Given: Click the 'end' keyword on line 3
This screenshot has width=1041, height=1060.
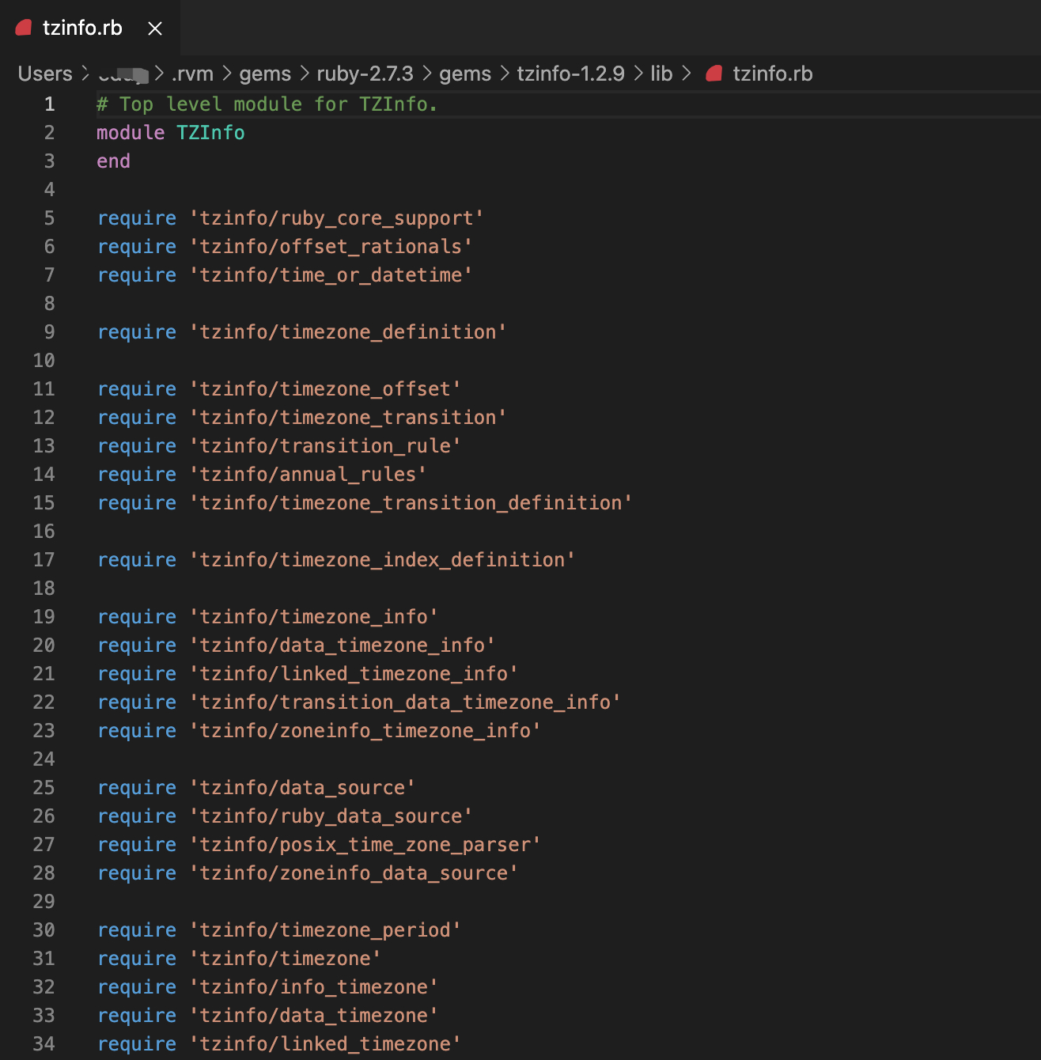Looking at the screenshot, I should tap(113, 161).
